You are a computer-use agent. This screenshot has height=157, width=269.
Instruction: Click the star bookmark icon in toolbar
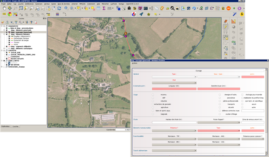click(149, 14)
